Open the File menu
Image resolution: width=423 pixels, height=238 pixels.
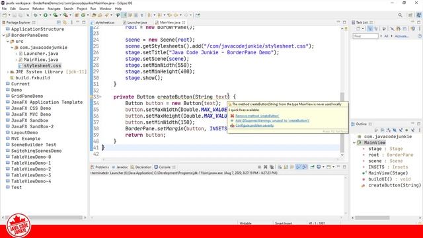point(4,9)
